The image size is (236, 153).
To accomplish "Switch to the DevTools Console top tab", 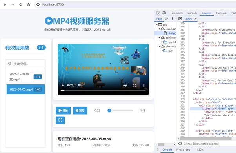I will (x=192, y=13).
